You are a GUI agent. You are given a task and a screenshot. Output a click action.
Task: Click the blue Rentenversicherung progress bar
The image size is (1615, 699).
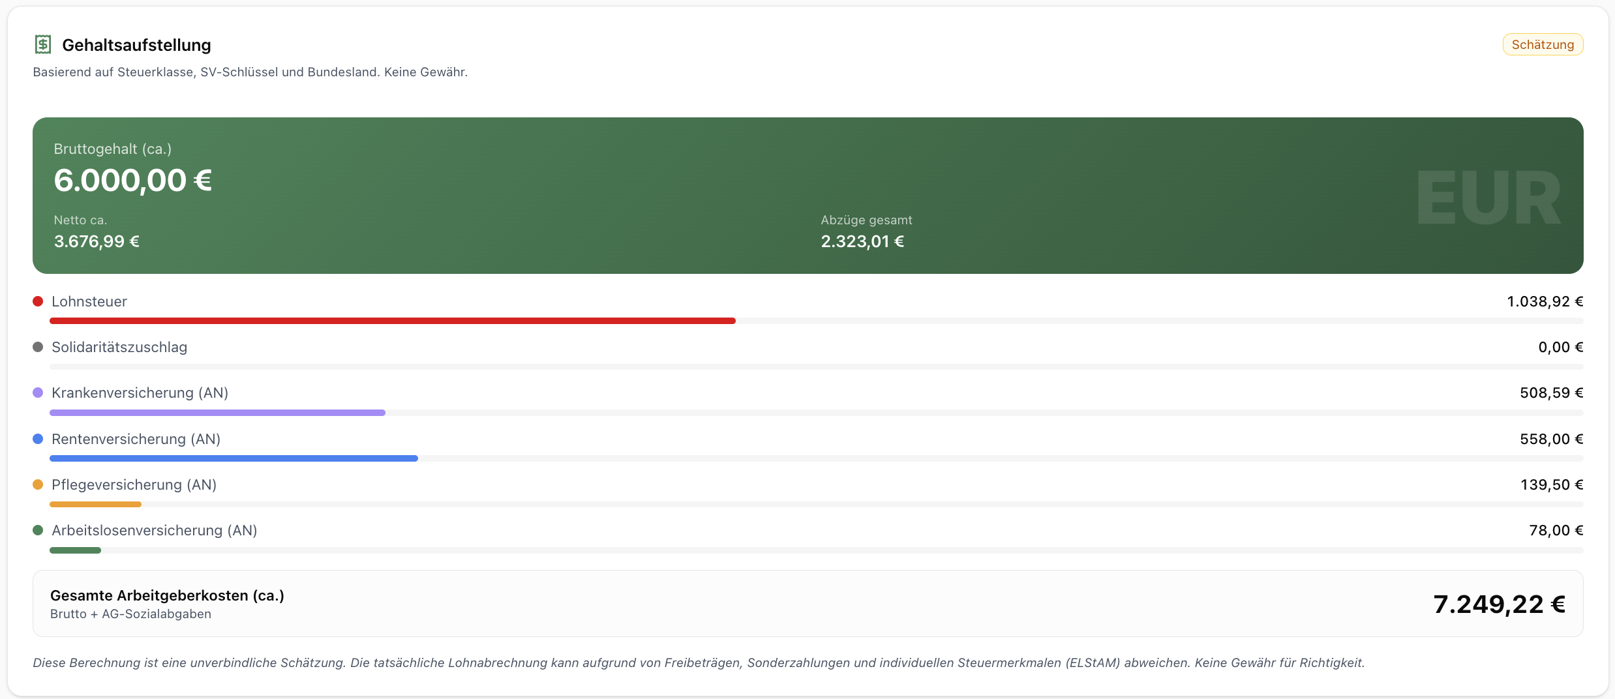234,458
